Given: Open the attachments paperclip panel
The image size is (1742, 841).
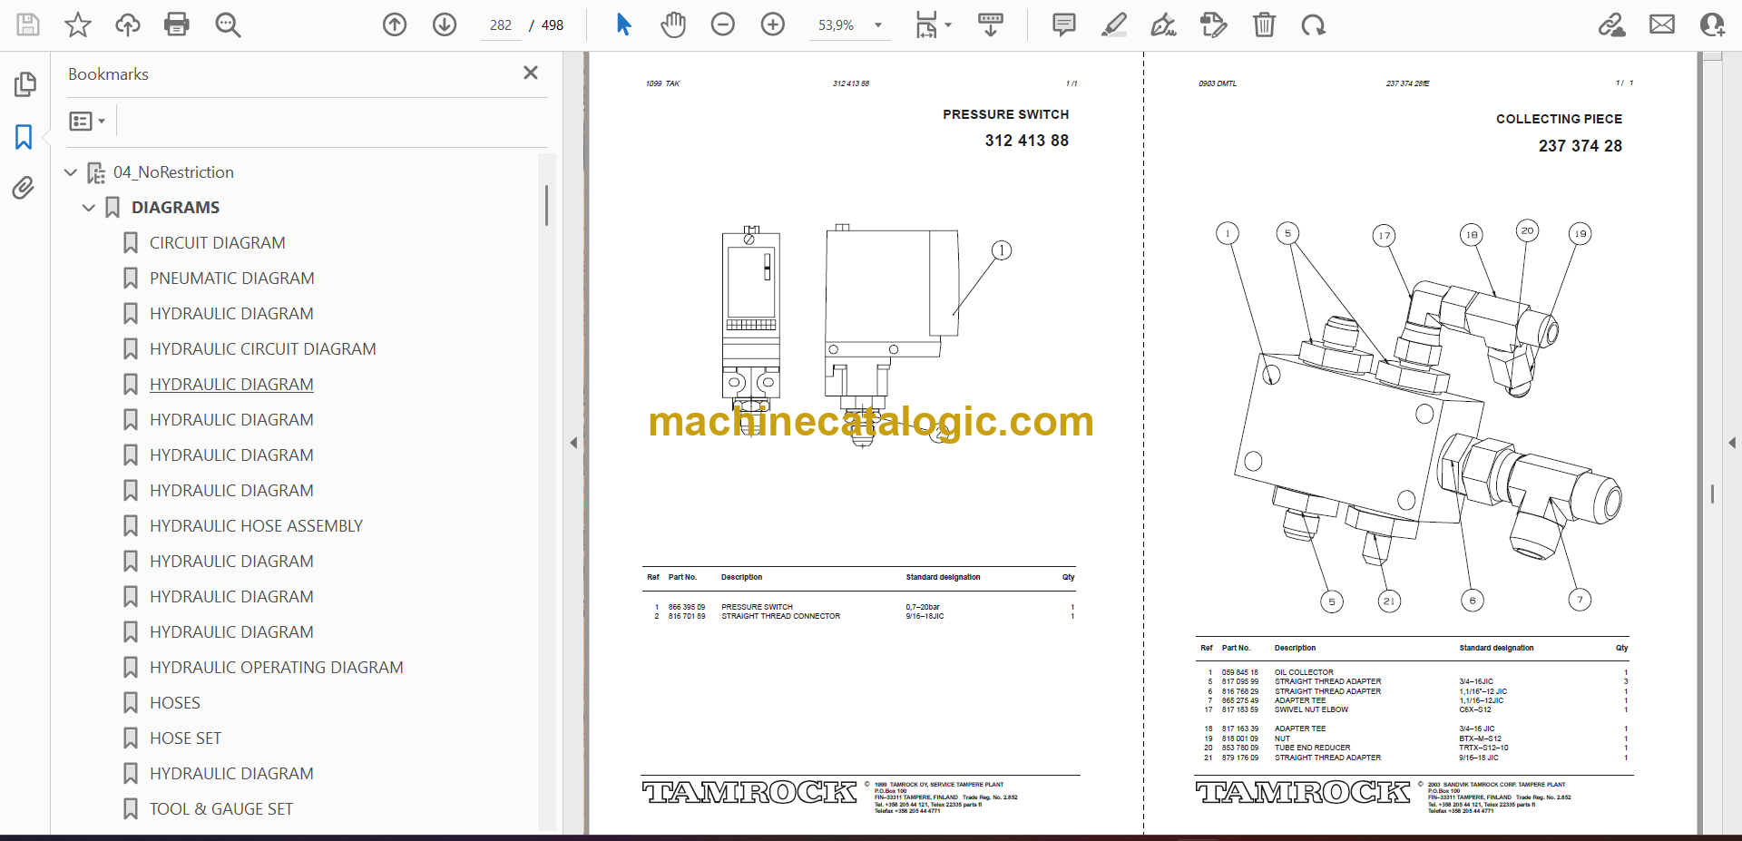Looking at the screenshot, I should [x=24, y=188].
